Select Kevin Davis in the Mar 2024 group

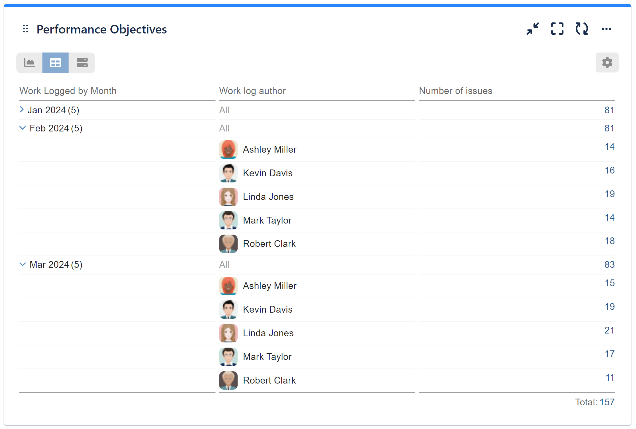(x=268, y=310)
